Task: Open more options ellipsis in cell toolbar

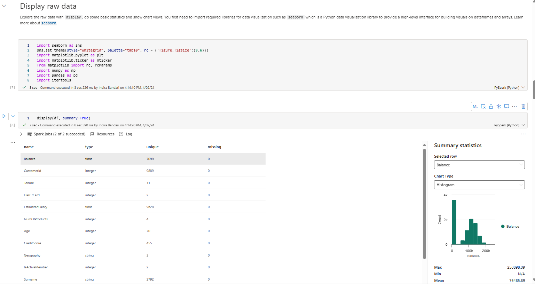Action: pyautogui.click(x=514, y=106)
